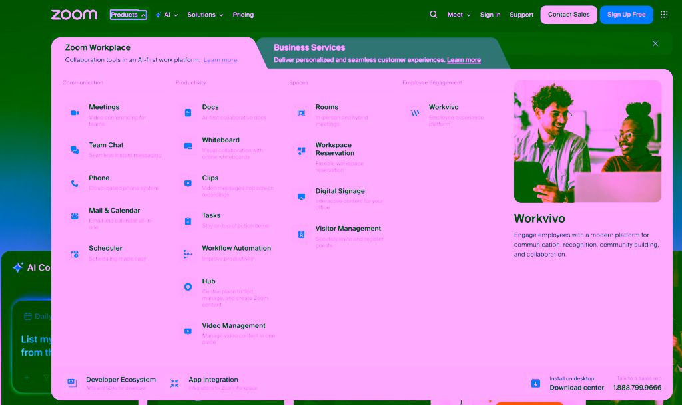Open the Meet dropdown

(459, 15)
